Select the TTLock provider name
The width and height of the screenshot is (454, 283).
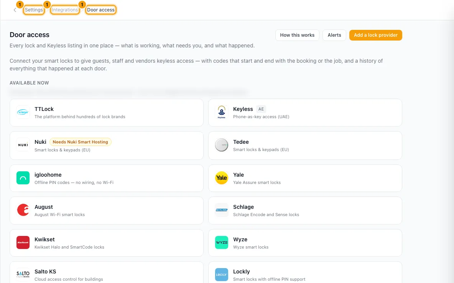[x=44, y=109]
